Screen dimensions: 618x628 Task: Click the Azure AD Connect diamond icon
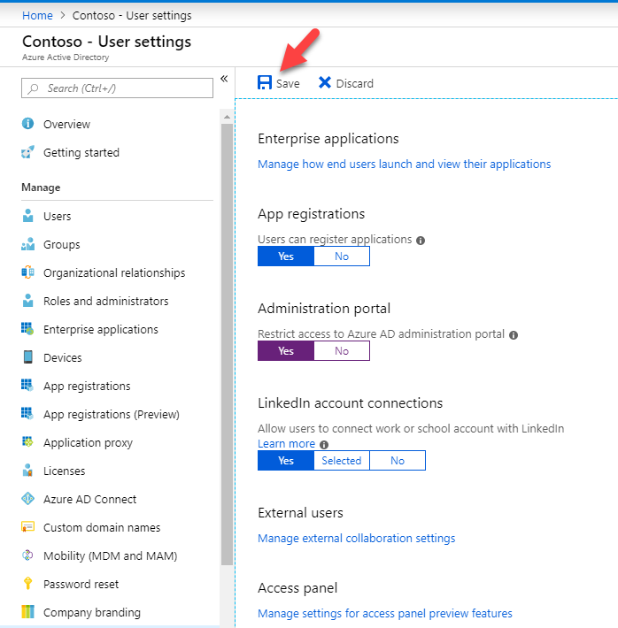27,499
